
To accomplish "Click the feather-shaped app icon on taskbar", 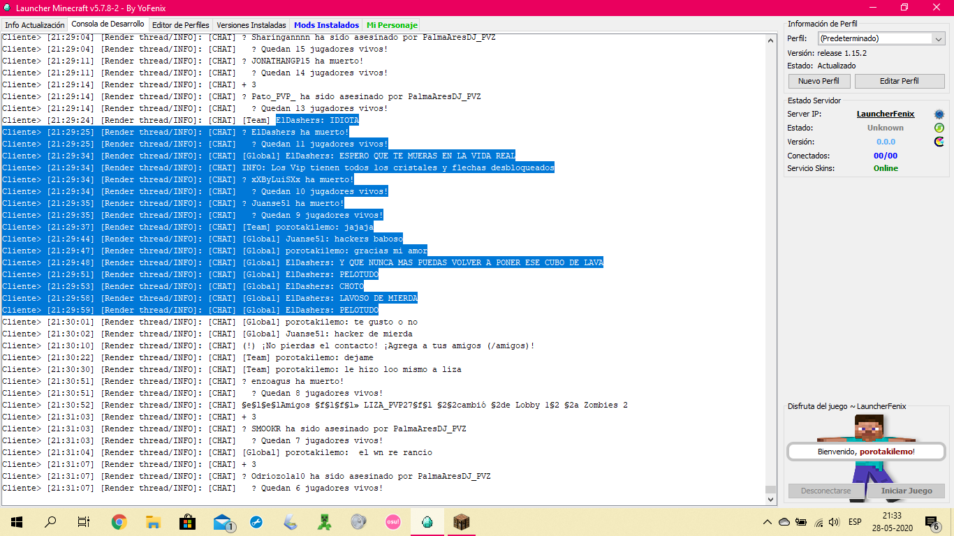I will [291, 521].
